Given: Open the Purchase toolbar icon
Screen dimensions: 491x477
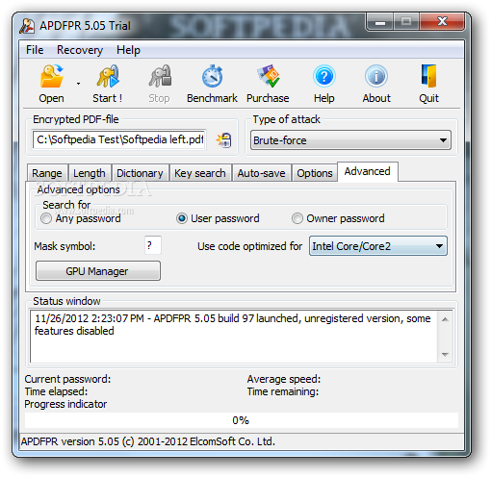Looking at the screenshot, I should pyautogui.click(x=268, y=76).
